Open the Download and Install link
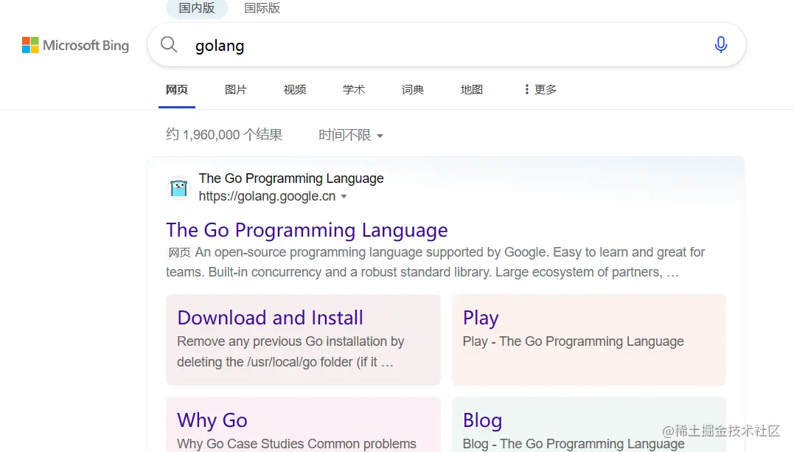The width and height of the screenshot is (794, 452). (x=270, y=318)
